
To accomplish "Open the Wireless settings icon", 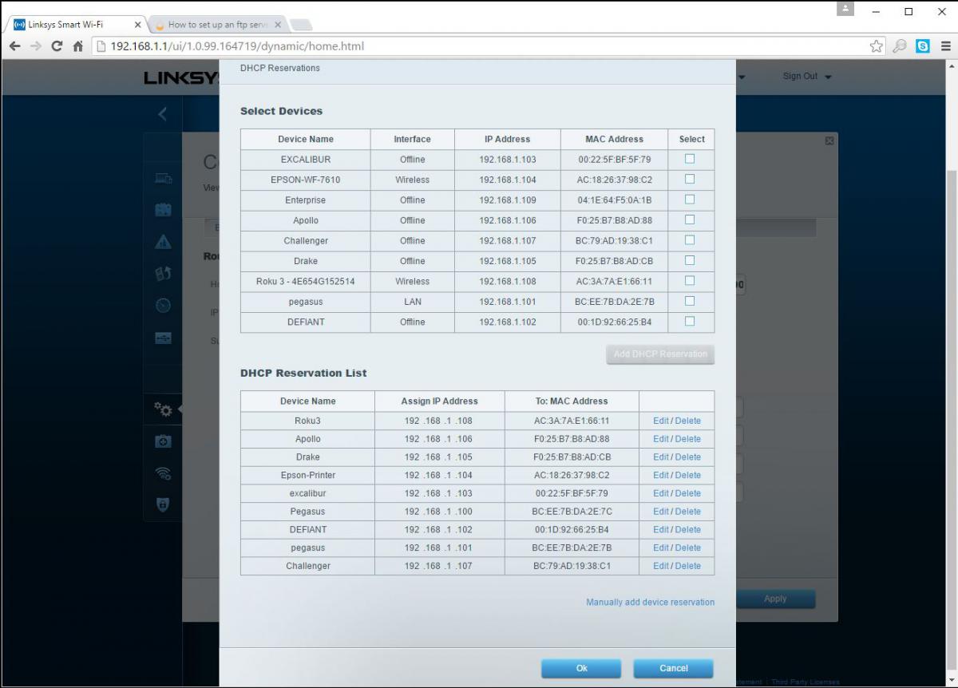I will 163,473.
